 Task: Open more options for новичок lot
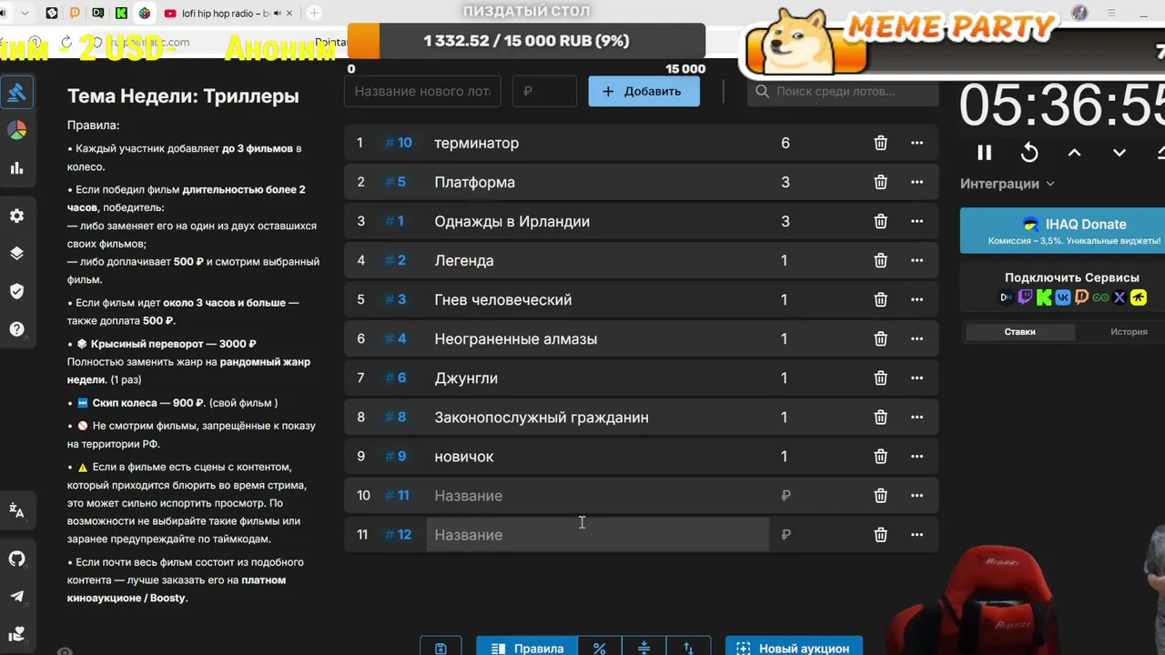pos(917,456)
